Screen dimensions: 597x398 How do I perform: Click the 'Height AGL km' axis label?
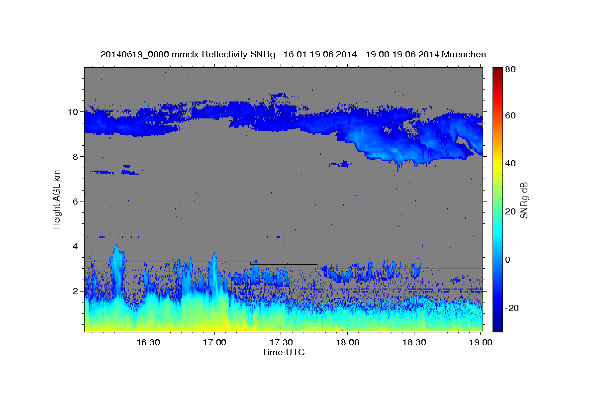pos(57,199)
